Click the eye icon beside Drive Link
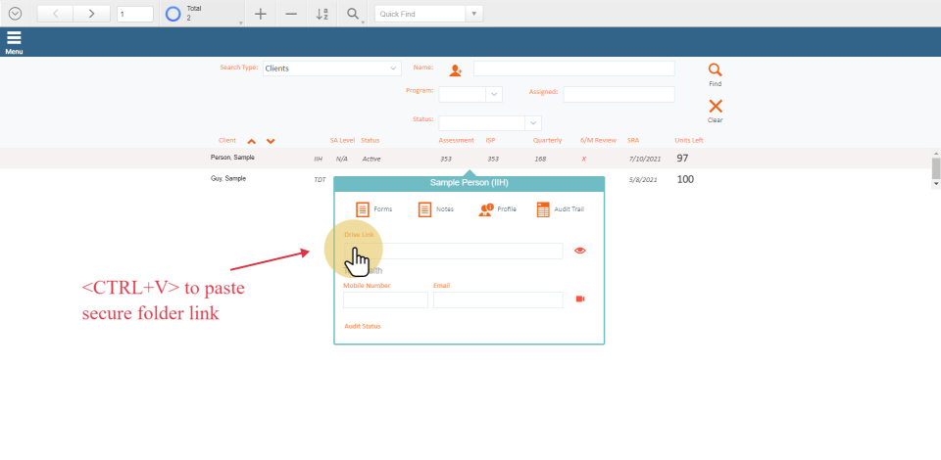Screen dimensions: 941x460 (x=580, y=252)
